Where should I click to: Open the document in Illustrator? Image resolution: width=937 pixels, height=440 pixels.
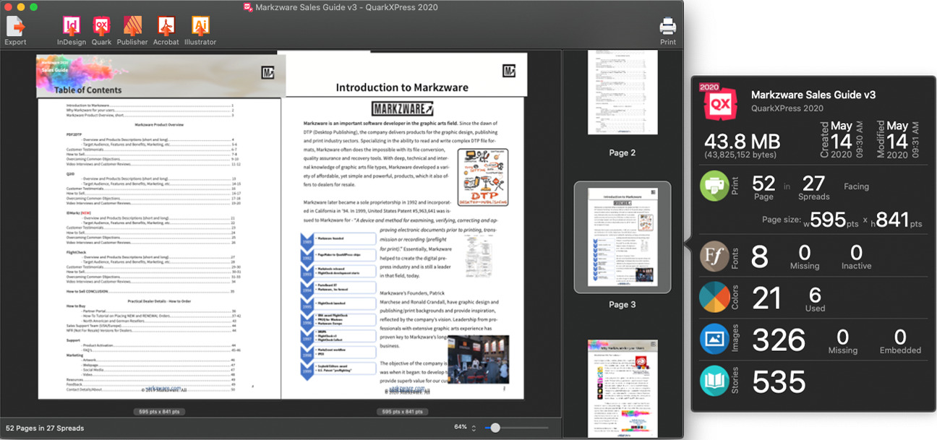coord(200,27)
